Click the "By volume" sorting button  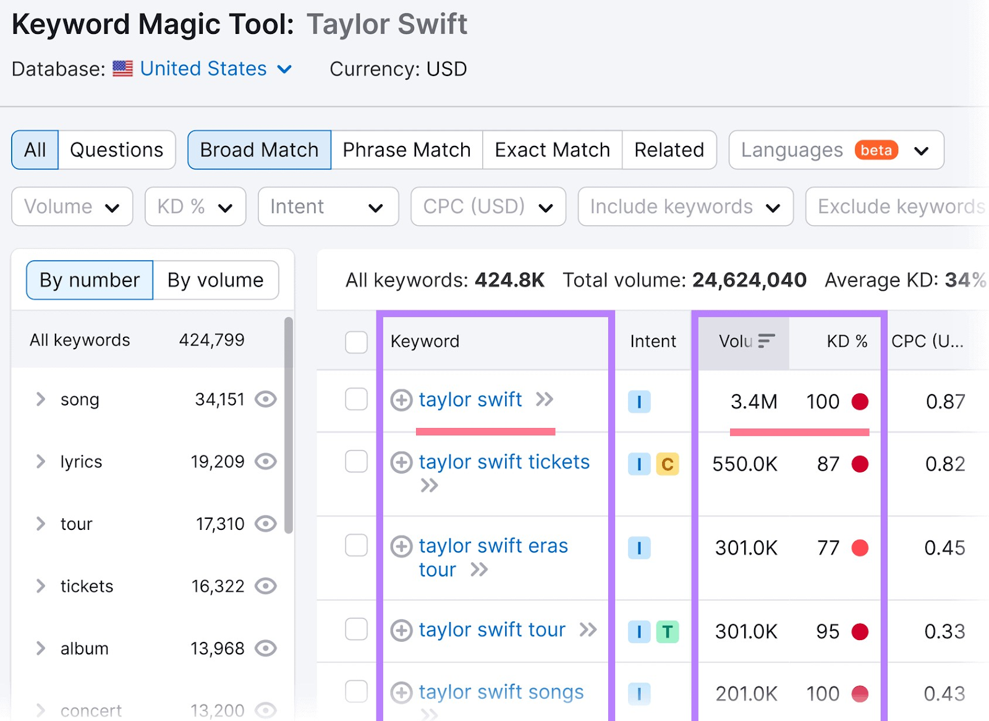tap(215, 280)
